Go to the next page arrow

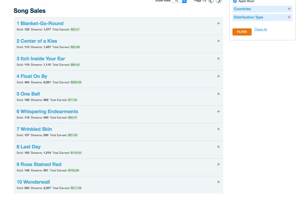pos(219,1)
